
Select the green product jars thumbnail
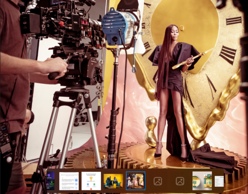click(202, 181)
